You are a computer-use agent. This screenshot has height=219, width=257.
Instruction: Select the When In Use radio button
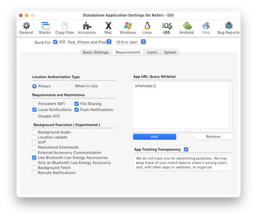(71, 86)
